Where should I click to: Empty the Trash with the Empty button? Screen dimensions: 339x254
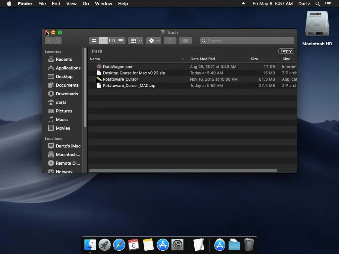point(286,51)
